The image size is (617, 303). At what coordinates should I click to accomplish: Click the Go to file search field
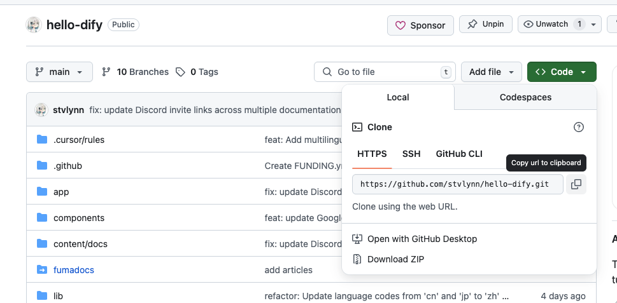click(x=382, y=72)
